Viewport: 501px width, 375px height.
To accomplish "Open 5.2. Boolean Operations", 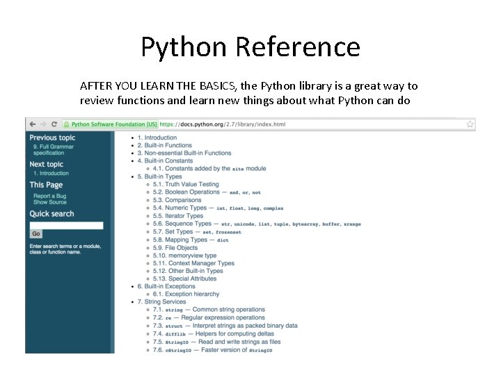I will [207, 192].
